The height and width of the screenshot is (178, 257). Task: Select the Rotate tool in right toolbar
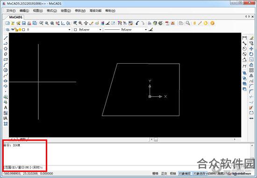[x=251, y=54]
